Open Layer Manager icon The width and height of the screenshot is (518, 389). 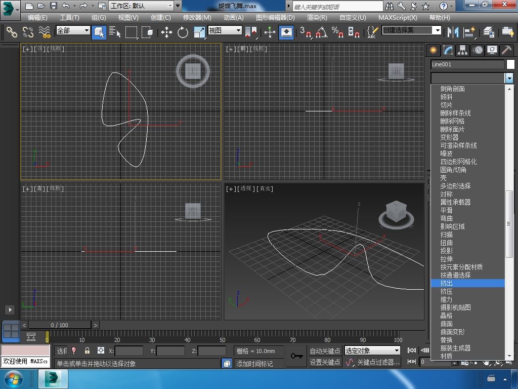pos(488,32)
